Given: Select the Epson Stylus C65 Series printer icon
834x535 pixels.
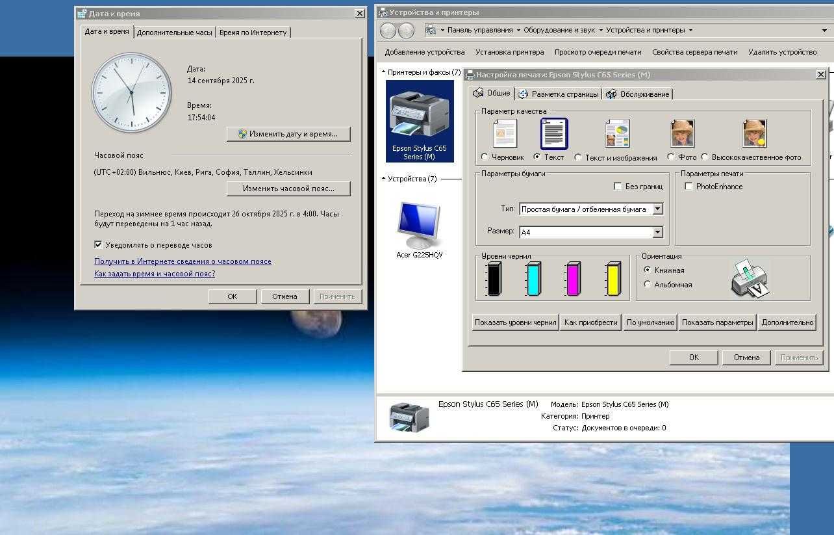Looking at the screenshot, I should click(x=420, y=121).
